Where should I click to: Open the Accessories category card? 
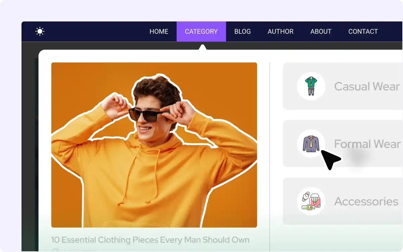(343, 201)
